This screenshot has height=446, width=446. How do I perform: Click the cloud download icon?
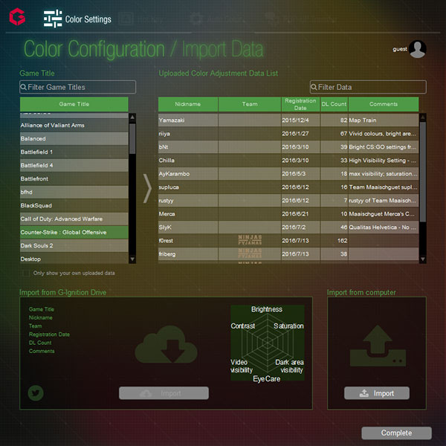coord(166,344)
